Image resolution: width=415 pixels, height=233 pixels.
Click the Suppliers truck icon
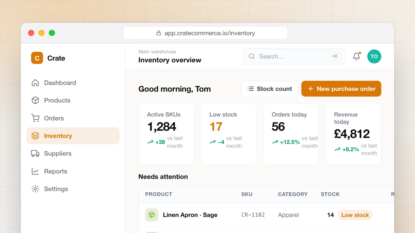[x=35, y=154]
